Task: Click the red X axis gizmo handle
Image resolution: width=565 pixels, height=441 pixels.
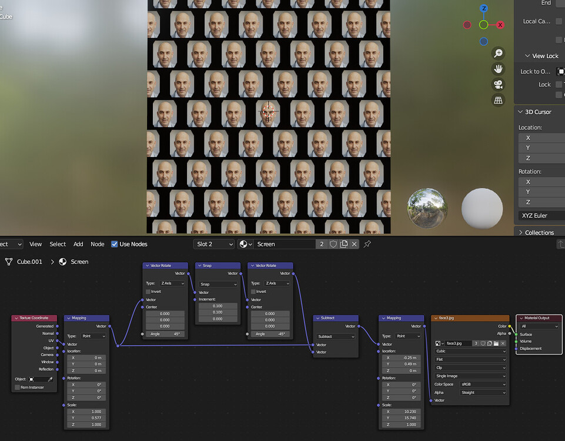Action: point(500,25)
